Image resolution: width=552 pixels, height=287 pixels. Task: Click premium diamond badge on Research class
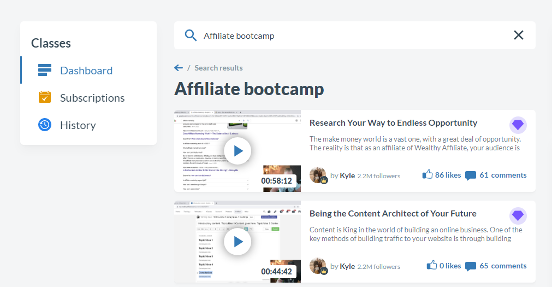pos(518,125)
